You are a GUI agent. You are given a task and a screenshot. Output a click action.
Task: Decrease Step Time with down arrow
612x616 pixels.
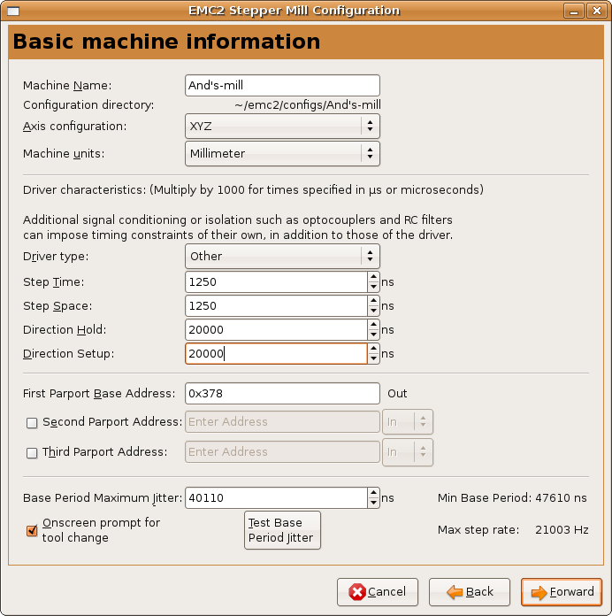(373, 287)
